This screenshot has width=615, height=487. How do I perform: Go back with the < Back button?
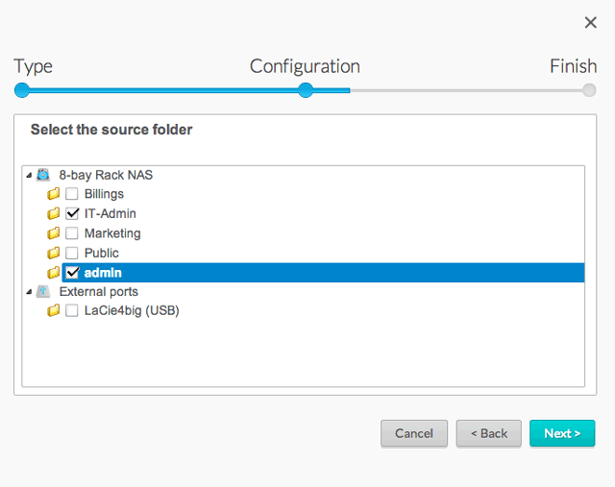coord(488,433)
